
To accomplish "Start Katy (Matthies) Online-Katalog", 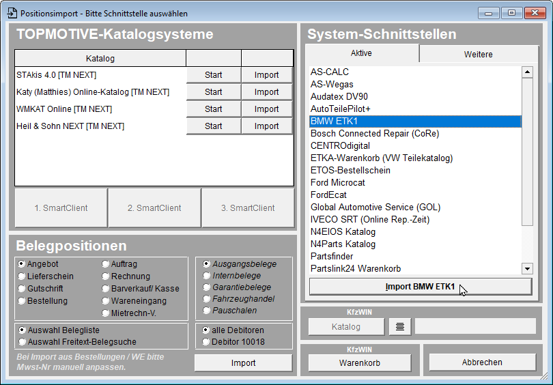I will point(214,91).
